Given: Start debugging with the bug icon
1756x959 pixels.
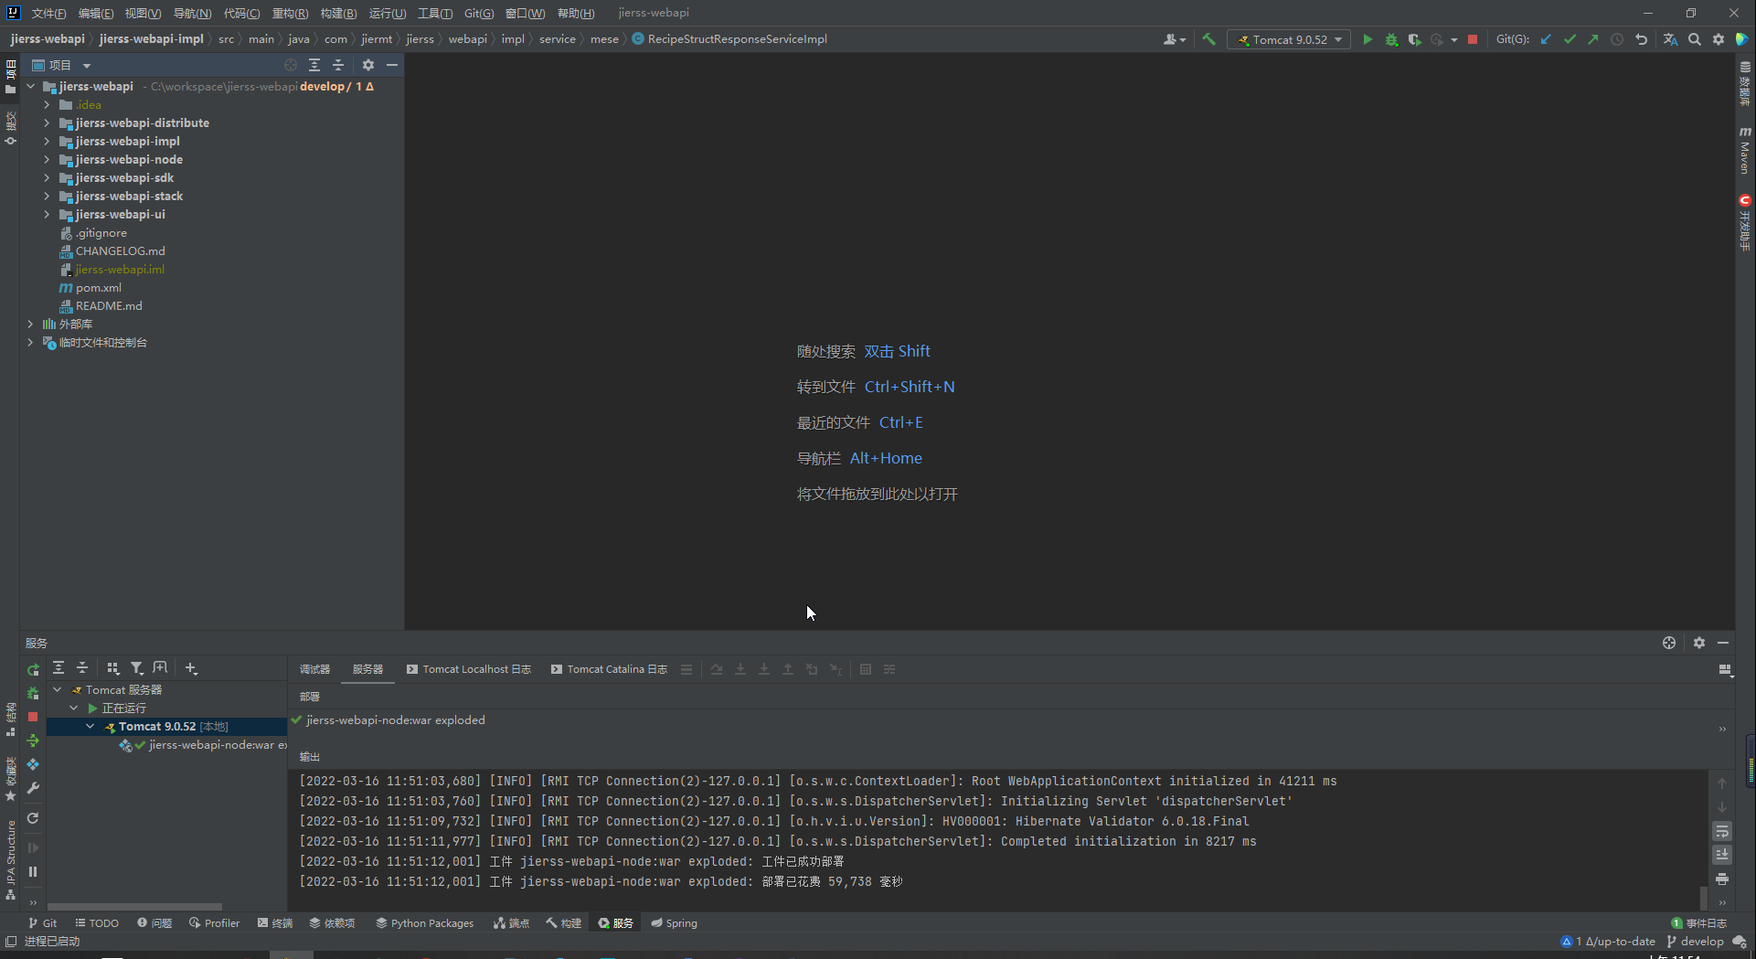Looking at the screenshot, I should [x=1391, y=39].
